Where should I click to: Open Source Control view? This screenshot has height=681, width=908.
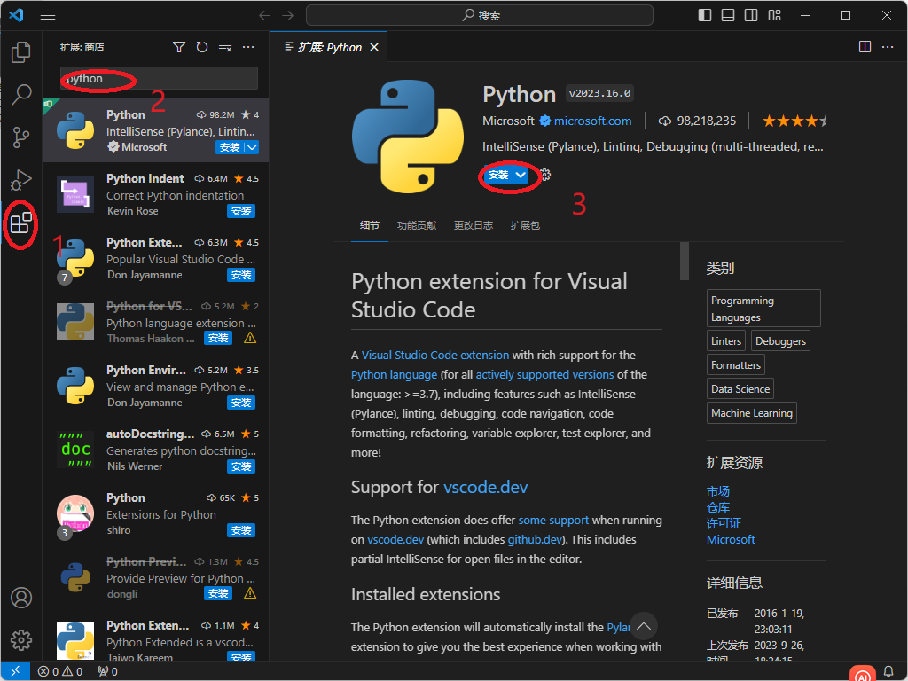coord(21,137)
